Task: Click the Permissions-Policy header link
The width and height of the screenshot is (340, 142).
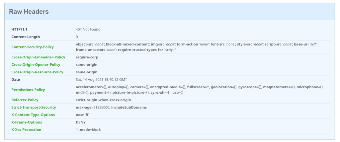Action: (28, 90)
